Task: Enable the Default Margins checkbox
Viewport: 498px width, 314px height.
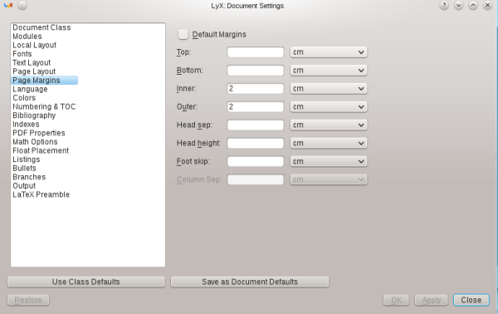Action: 183,34
